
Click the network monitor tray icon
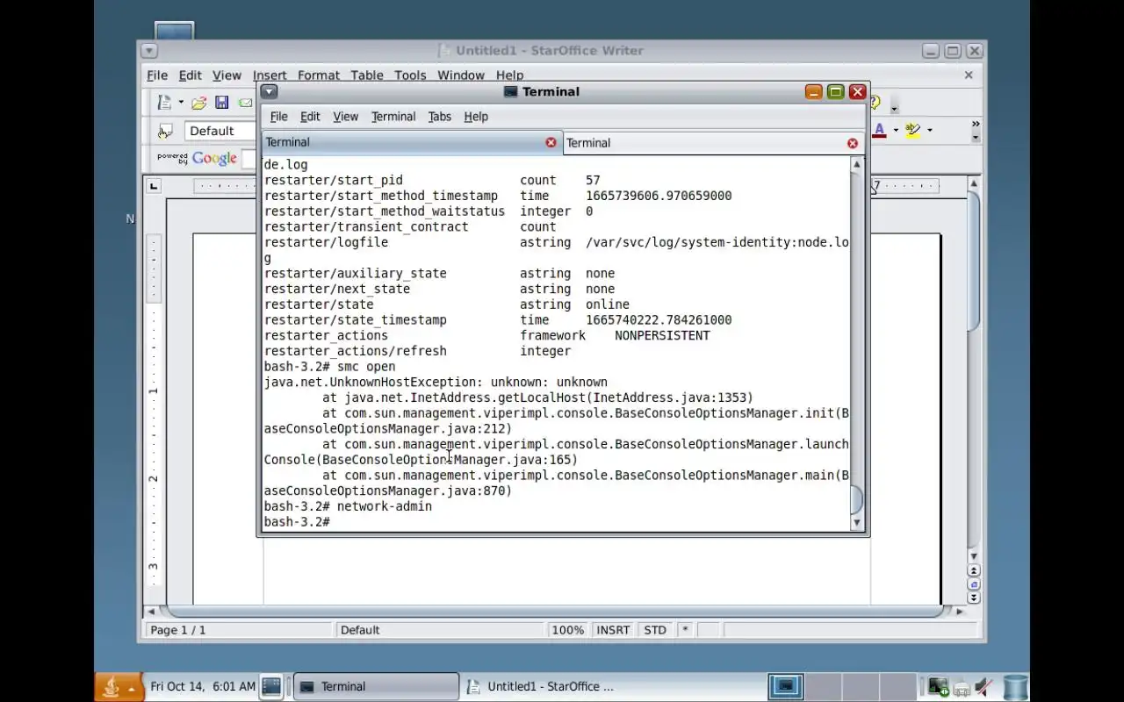click(x=938, y=686)
